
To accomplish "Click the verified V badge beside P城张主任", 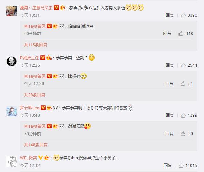I will click(43, 58).
